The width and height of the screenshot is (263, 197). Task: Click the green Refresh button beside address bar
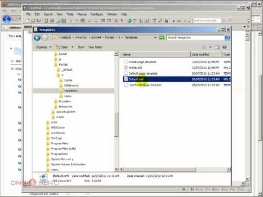[162, 38]
